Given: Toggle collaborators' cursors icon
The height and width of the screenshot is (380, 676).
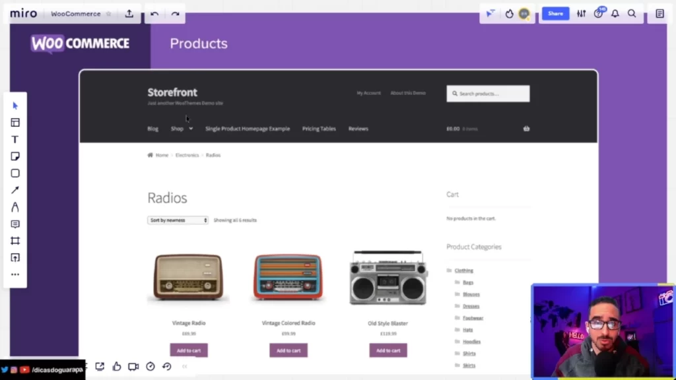Looking at the screenshot, I should 490,14.
